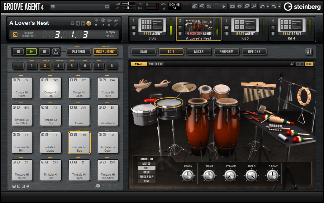The height and width of the screenshot is (203, 324).
Task: Select the 24 BIT sample option
Action: click(x=309, y=64)
